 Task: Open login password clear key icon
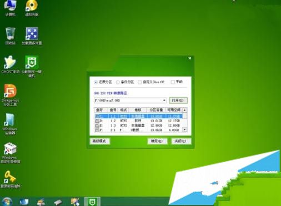click(10, 179)
